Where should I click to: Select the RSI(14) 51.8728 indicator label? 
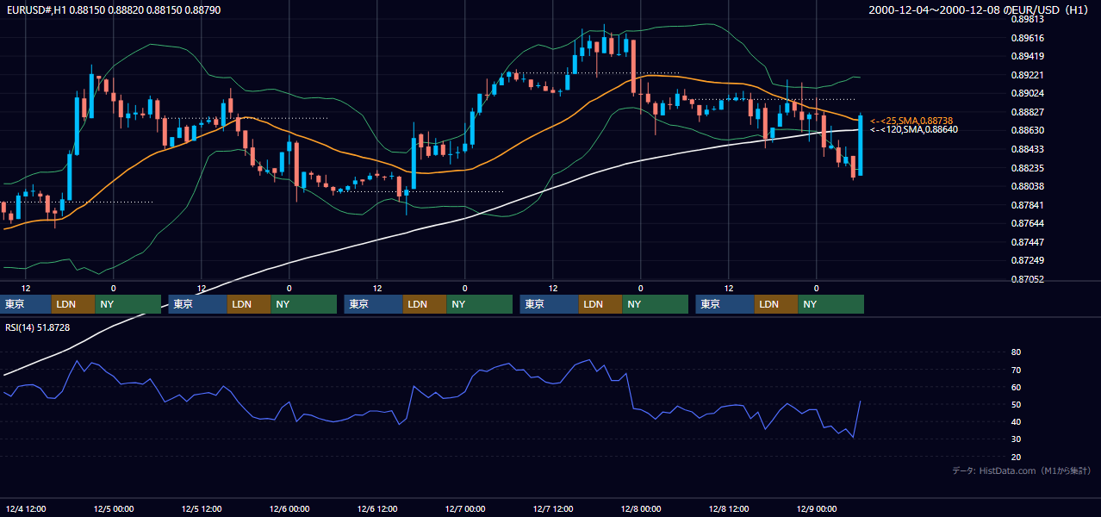click(38, 327)
